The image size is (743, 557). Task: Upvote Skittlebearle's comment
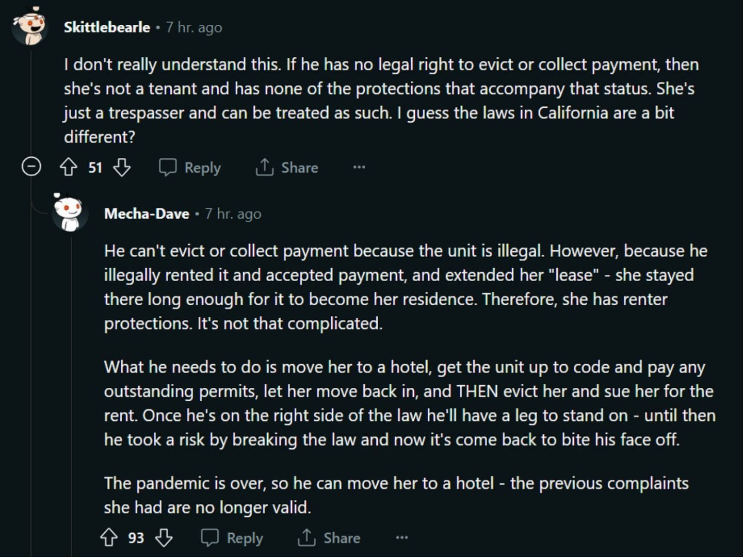click(x=69, y=167)
